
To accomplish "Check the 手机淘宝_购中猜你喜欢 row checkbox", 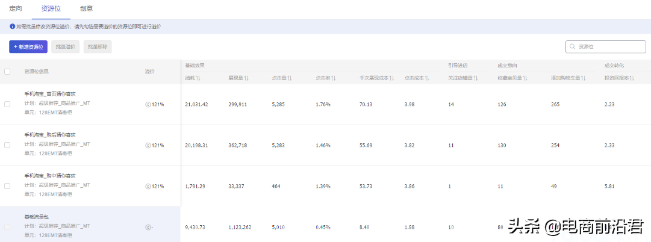I will coord(7,186).
